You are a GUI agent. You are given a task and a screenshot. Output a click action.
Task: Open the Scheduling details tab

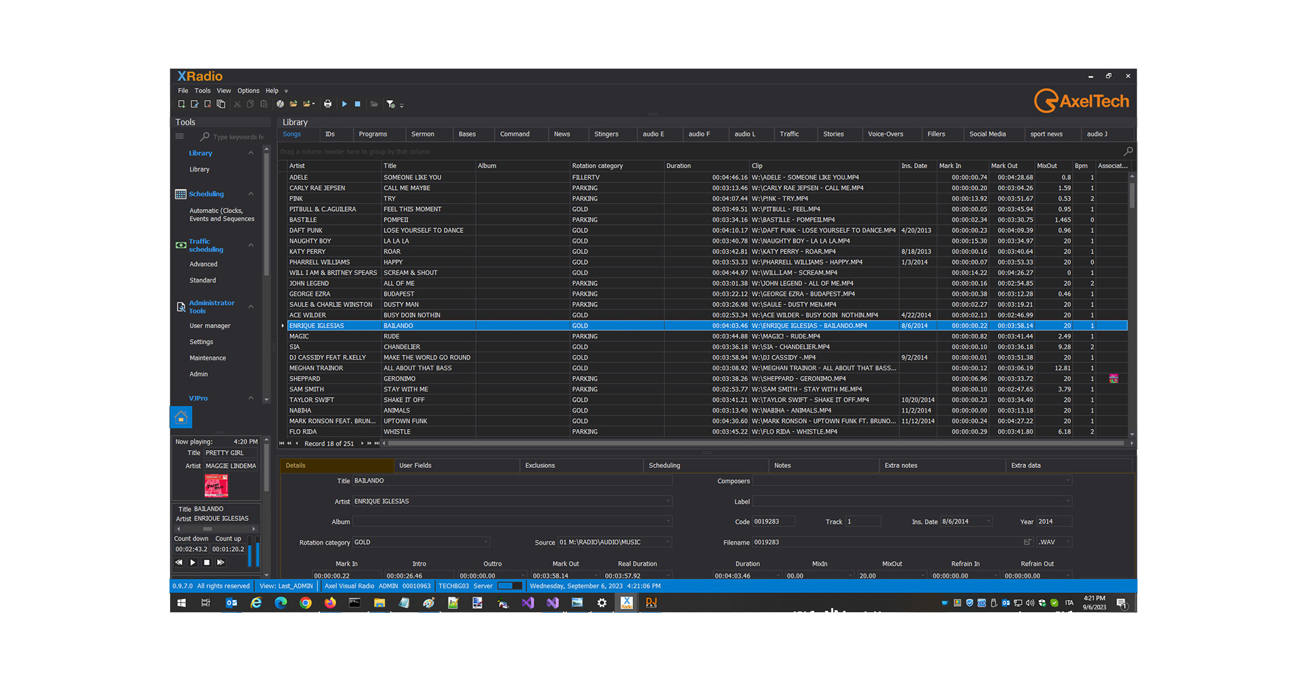pos(664,466)
